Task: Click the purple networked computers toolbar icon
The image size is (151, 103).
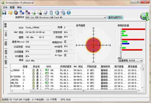Action: point(28,12)
